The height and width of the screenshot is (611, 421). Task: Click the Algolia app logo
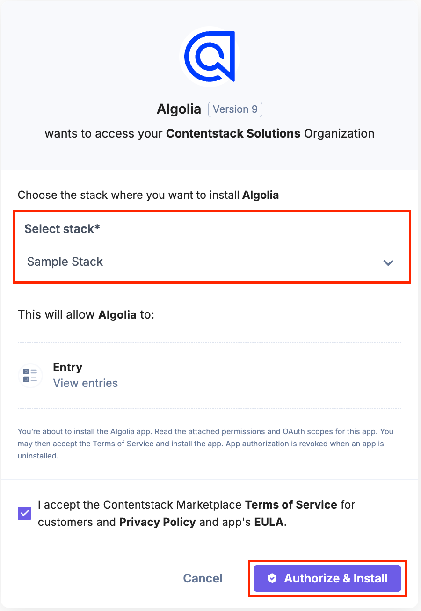pos(209,56)
